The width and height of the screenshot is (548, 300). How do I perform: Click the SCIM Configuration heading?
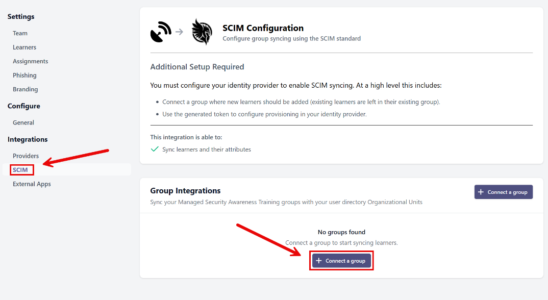[262, 28]
